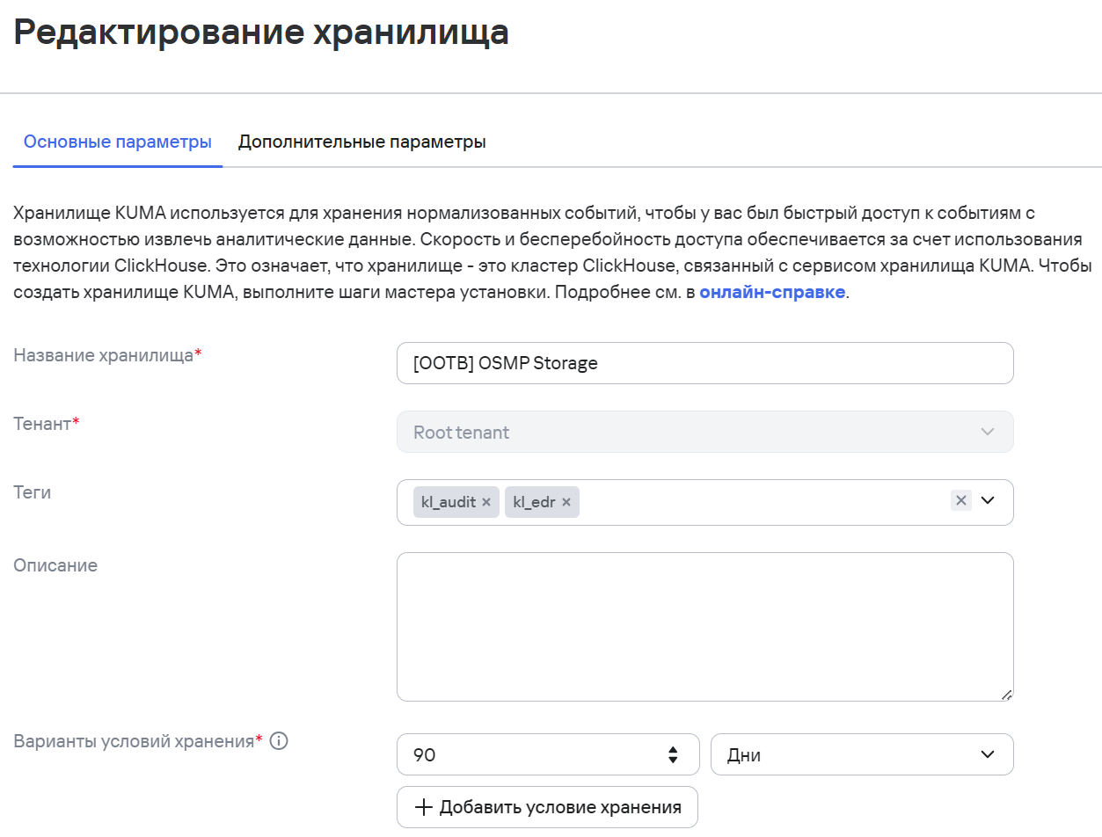The height and width of the screenshot is (837, 1102).
Task: Click the retention value field showing 90
Action: (x=528, y=753)
